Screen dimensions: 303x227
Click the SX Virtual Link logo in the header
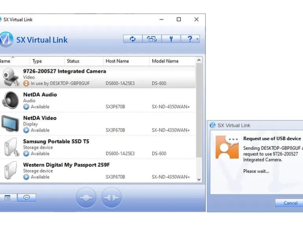(x=6, y=40)
